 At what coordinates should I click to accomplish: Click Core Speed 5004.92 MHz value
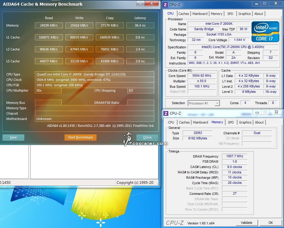202,76
